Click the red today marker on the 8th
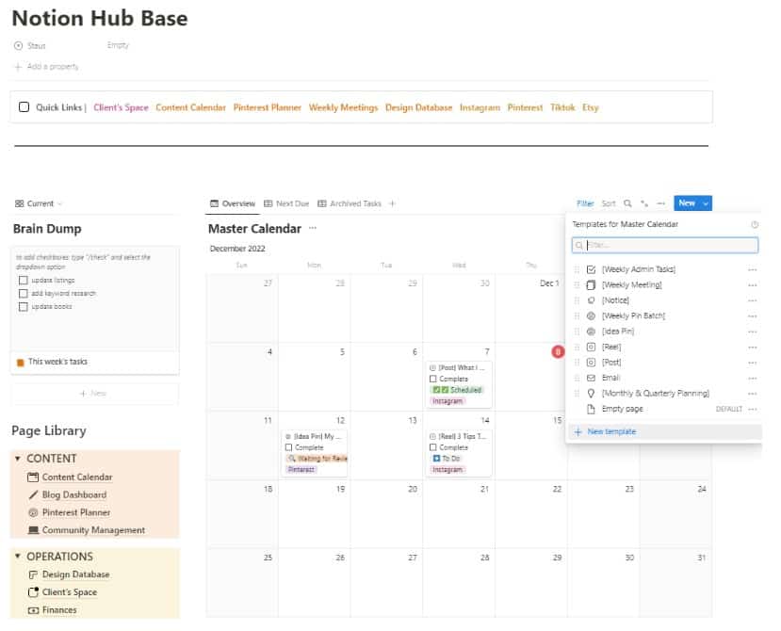The width and height of the screenshot is (781, 631). (558, 351)
